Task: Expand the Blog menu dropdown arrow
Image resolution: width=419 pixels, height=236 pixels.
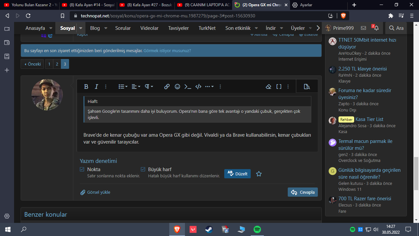Action: pos(106,28)
